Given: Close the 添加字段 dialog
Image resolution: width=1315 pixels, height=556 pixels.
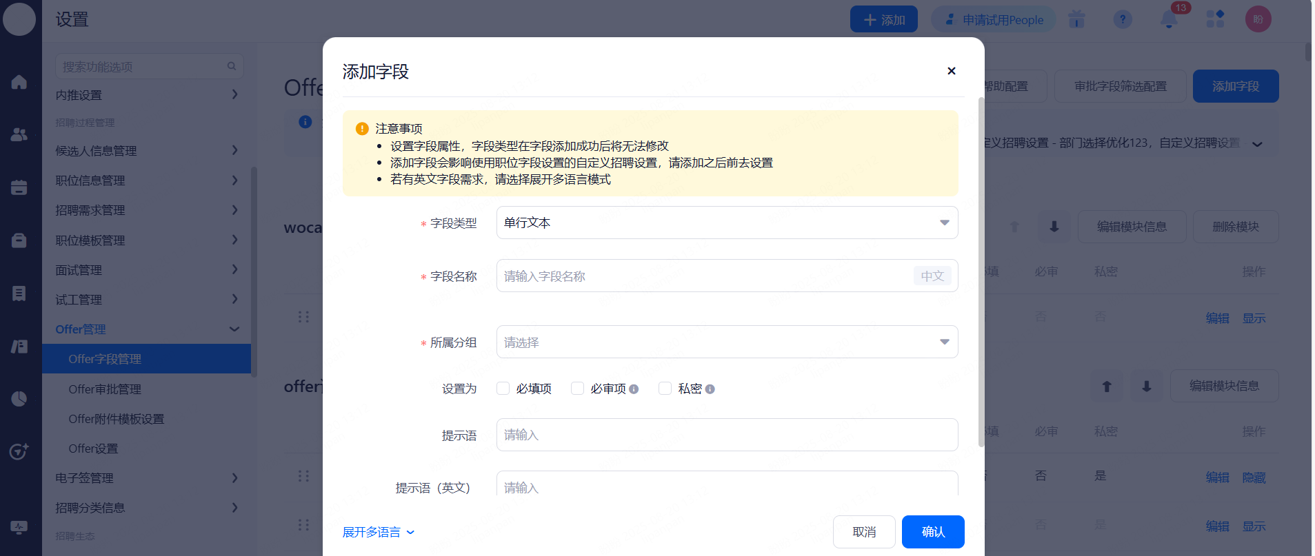Looking at the screenshot, I should tap(951, 71).
